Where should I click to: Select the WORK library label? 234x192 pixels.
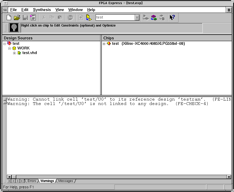pyautogui.click(x=24, y=48)
